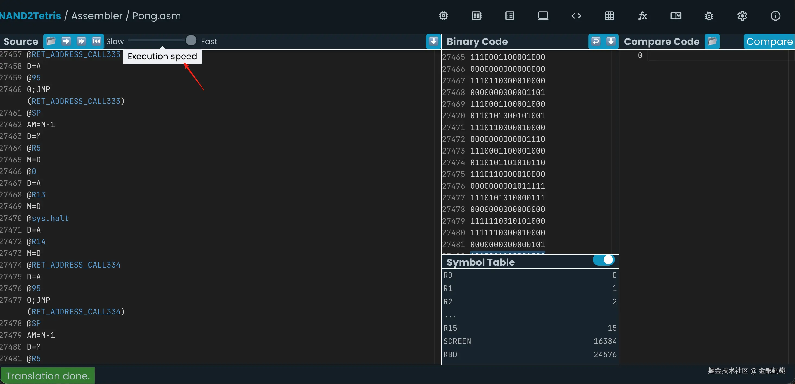Click the Compare Code input field
The height and width of the screenshot is (384, 795).
719,56
